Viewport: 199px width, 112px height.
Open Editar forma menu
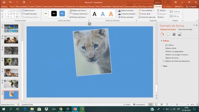click(28, 10)
